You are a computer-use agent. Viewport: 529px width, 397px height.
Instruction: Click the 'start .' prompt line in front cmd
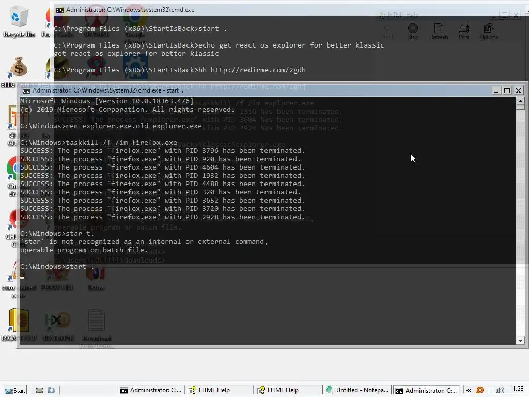(x=57, y=266)
